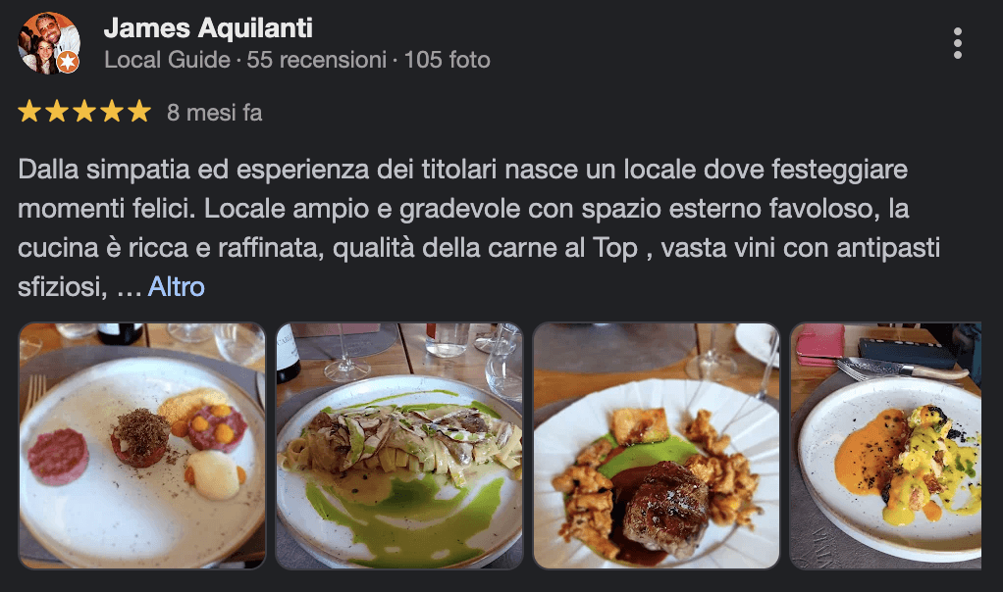Click the 105 foto text
The image size is (1003, 592).
click(x=448, y=60)
